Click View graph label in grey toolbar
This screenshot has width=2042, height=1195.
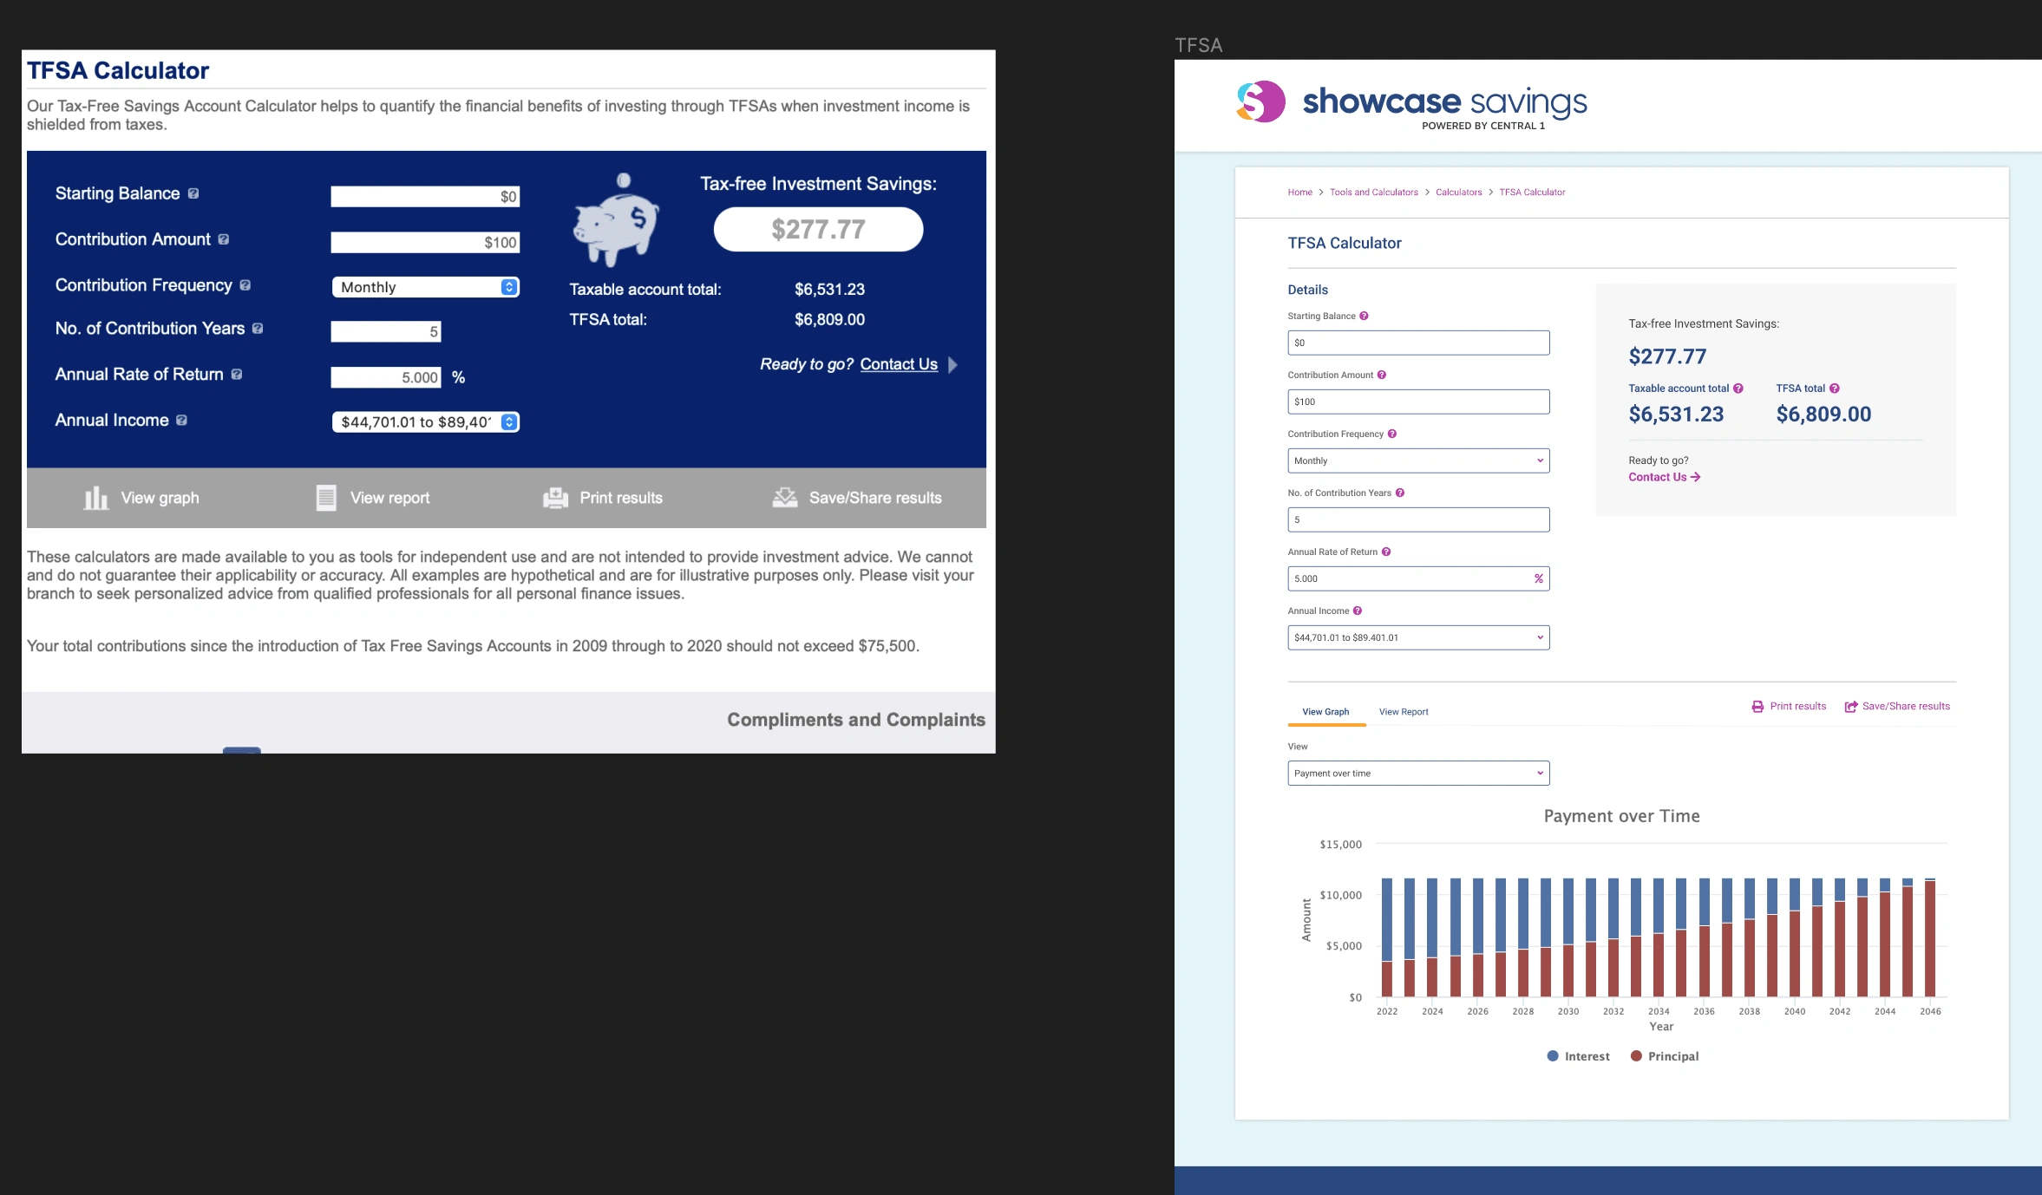tap(160, 498)
